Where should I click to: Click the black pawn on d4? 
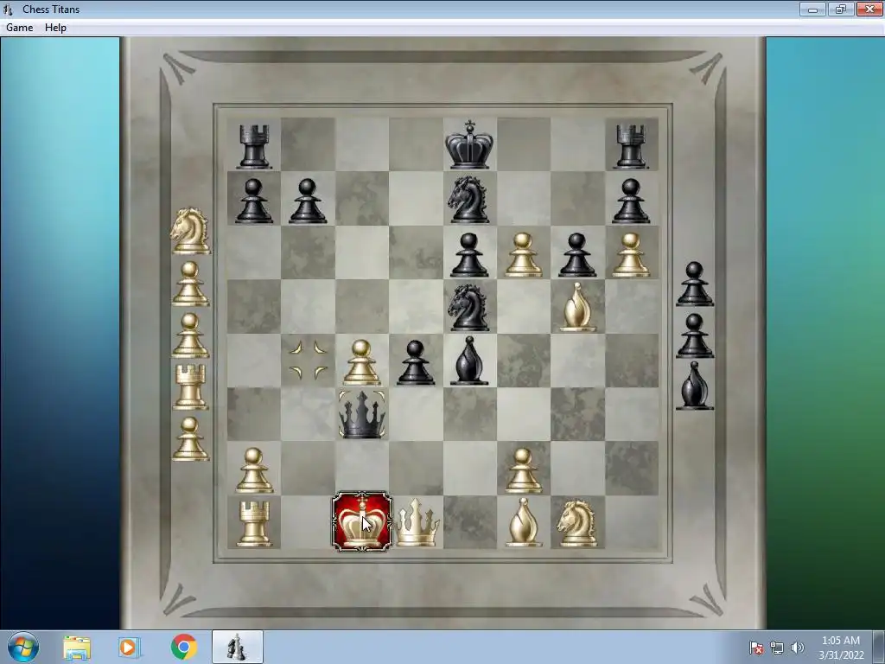pos(416,362)
